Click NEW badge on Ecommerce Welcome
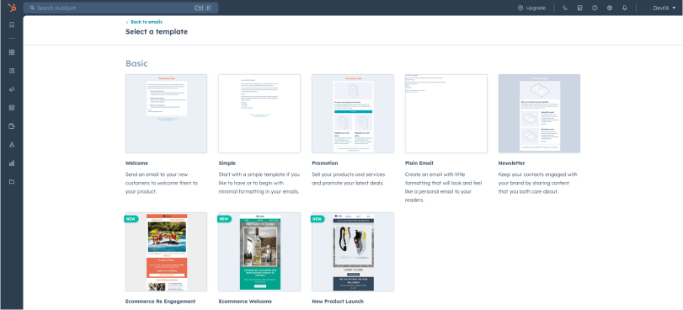The image size is (683, 310). (224, 219)
